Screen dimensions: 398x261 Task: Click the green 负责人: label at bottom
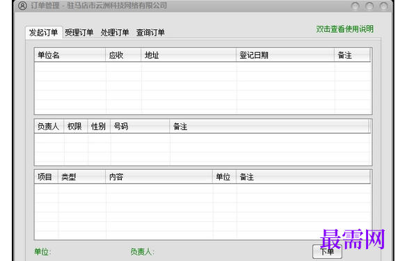tap(143, 252)
